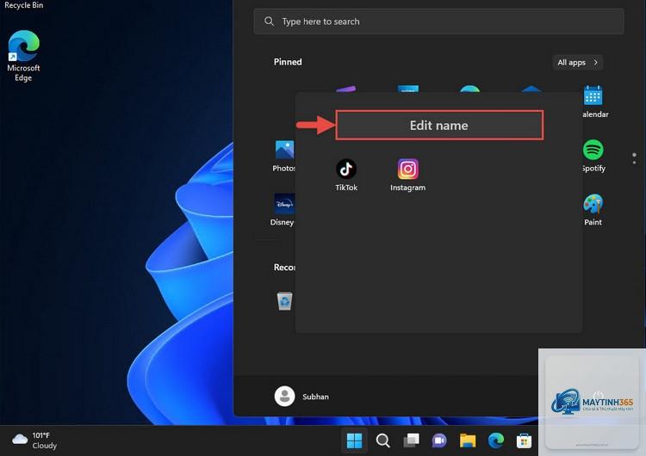Open Microsoft Store from the taskbar
Screen dimensions: 646x456
pos(524,441)
